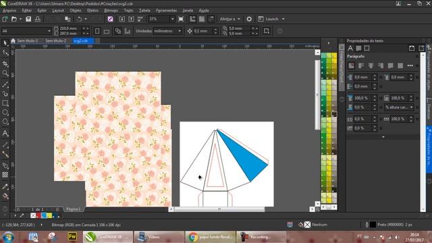Click the black outline color swatch
The height and width of the screenshot is (243, 432).
(x=373, y=225)
